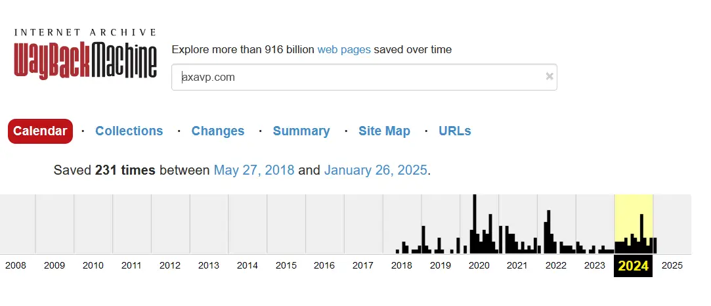Click year 2025 on the timeline
The image size is (711, 306).
pos(672,266)
